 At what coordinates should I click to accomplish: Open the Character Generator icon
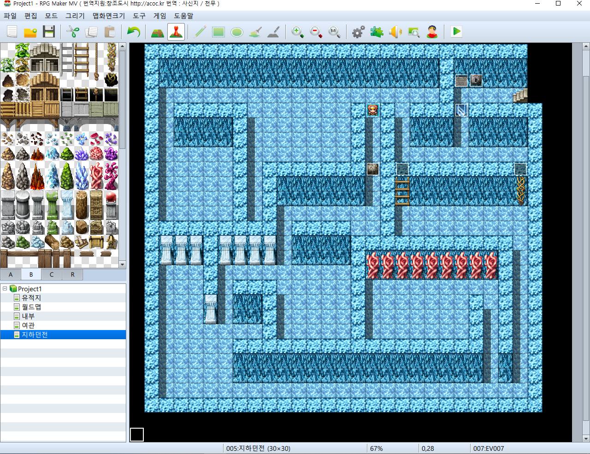(432, 32)
